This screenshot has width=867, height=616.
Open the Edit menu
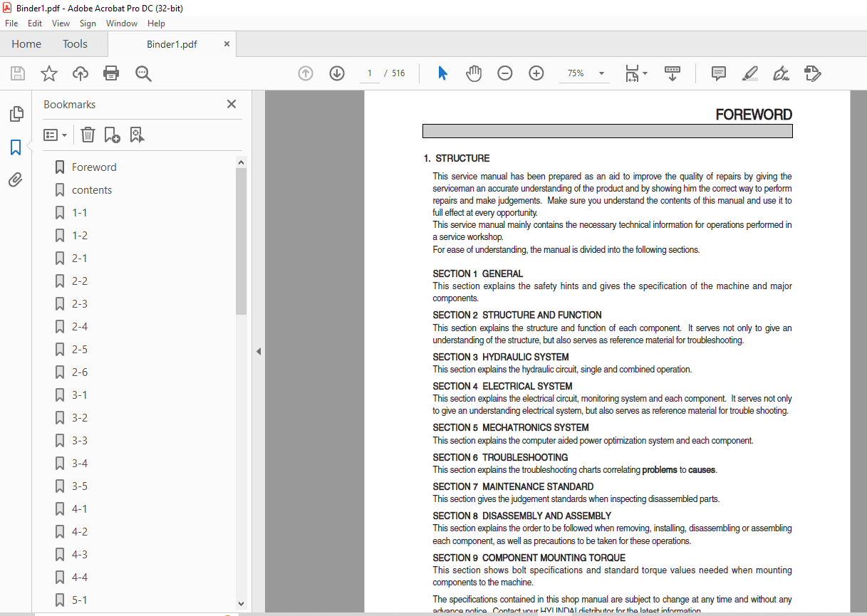tap(35, 24)
